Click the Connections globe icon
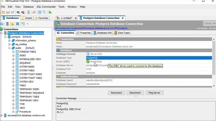 click(1, 29)
